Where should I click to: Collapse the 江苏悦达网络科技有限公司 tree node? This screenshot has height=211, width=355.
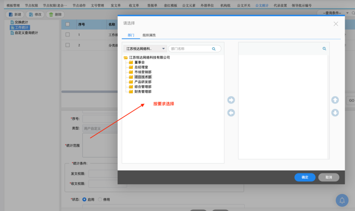(125, 57)
